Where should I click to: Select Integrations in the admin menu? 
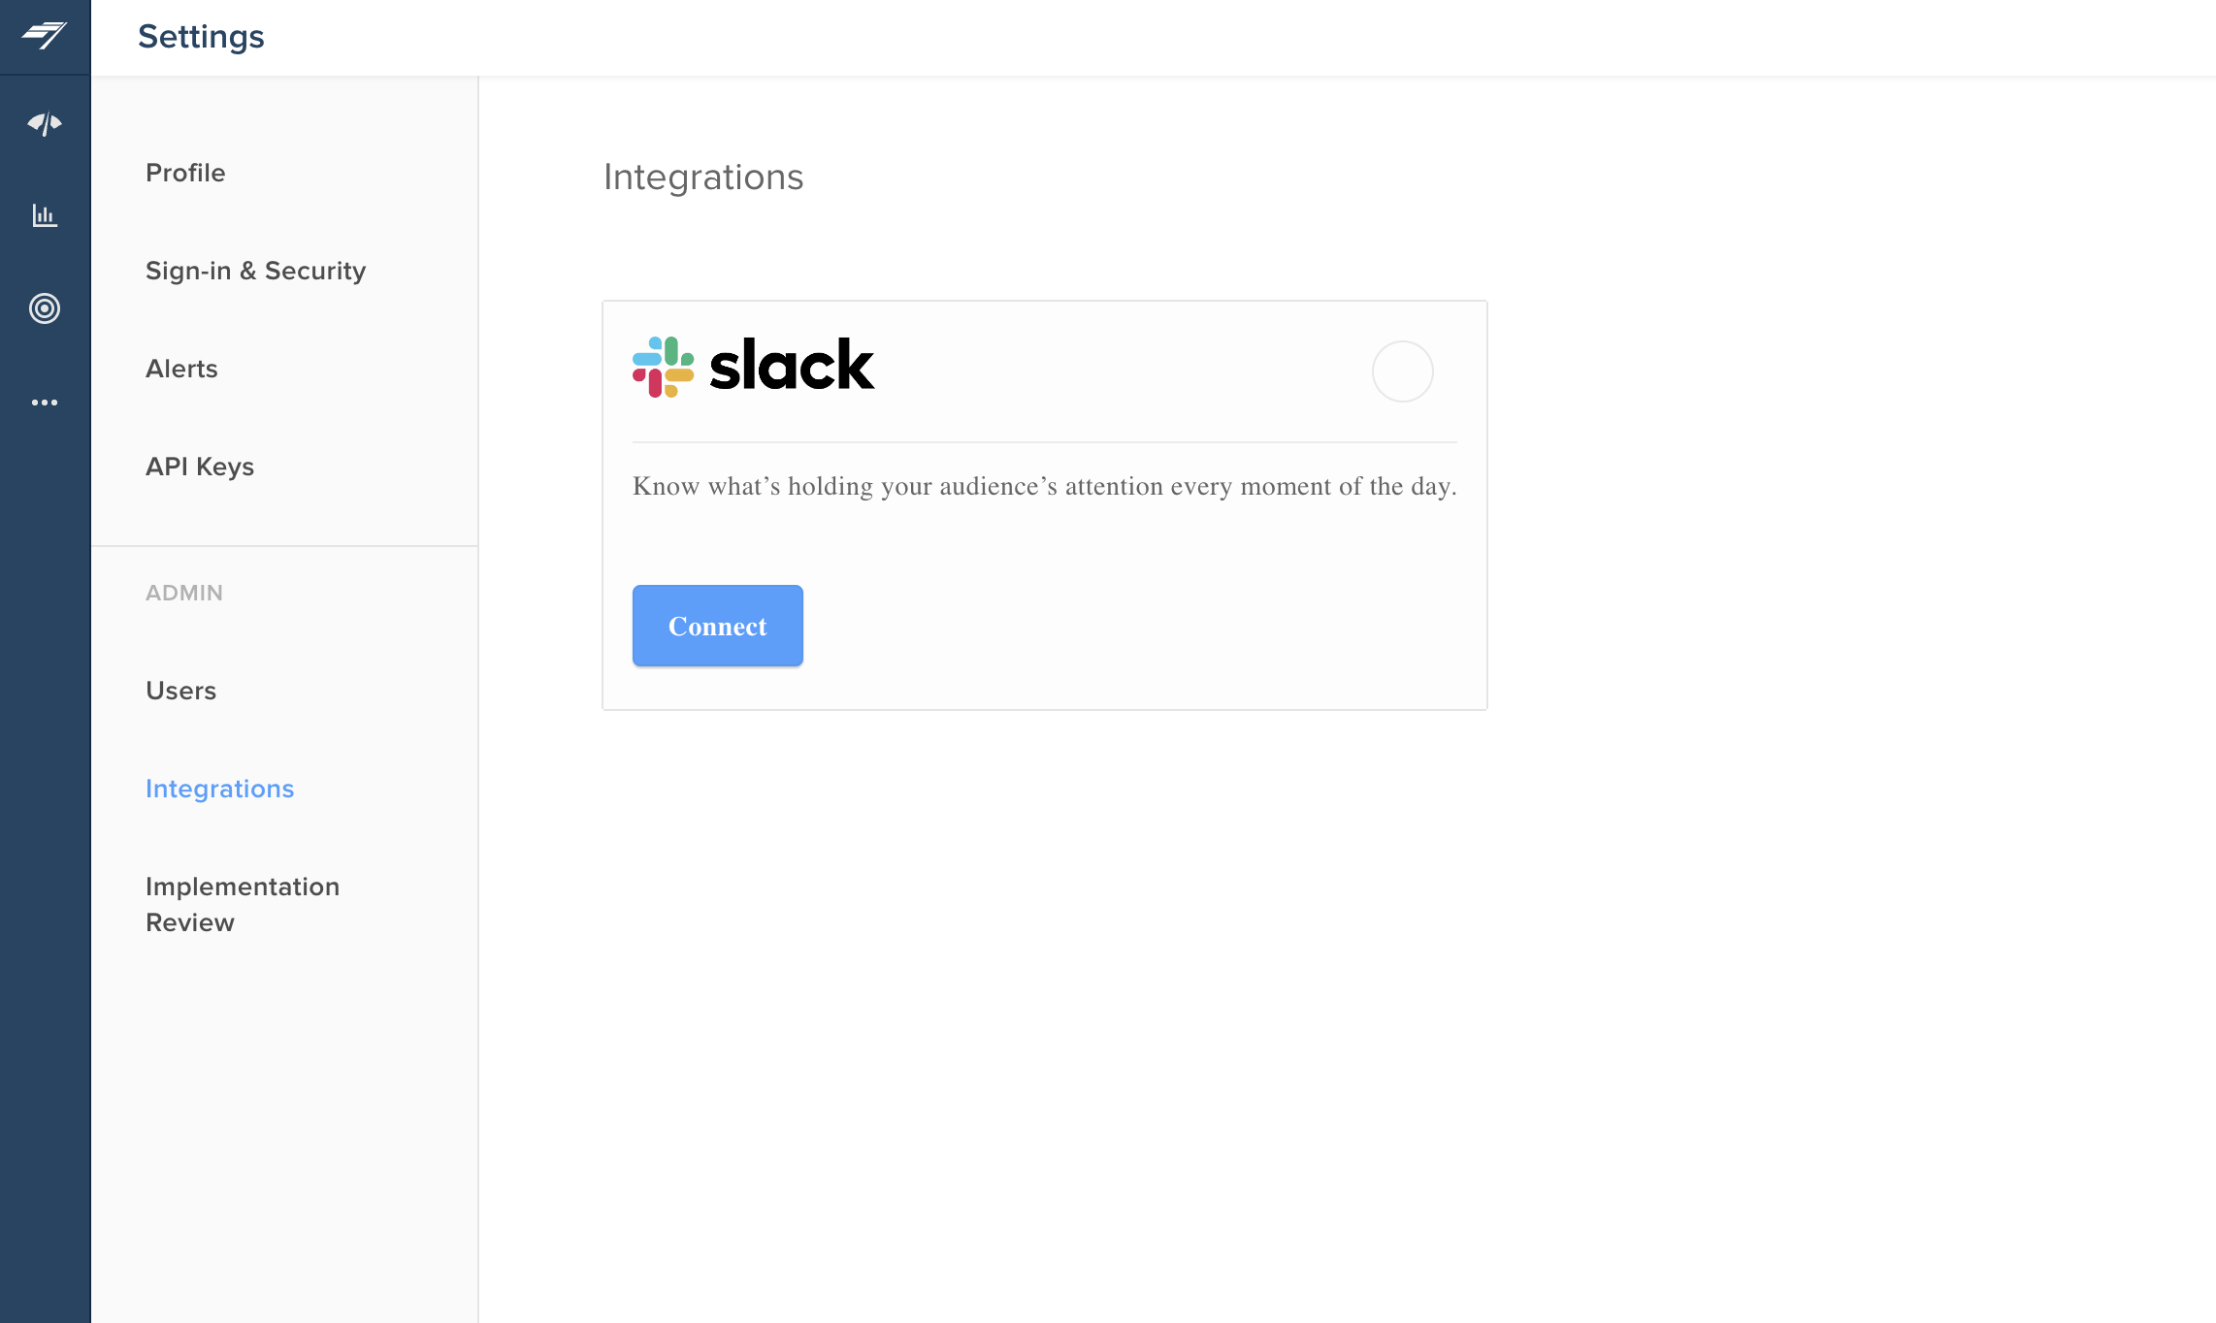click(220, 789)
